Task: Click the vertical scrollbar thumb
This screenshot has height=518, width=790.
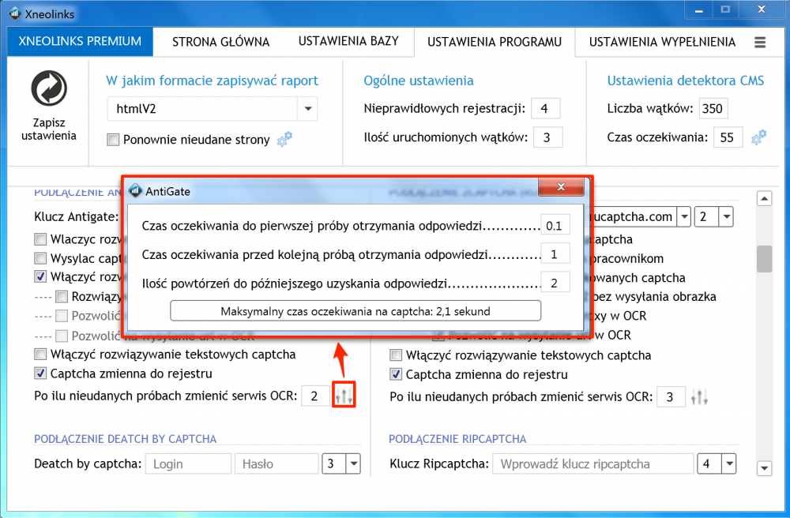Action: pyautogui.click(x=764, y=259)
